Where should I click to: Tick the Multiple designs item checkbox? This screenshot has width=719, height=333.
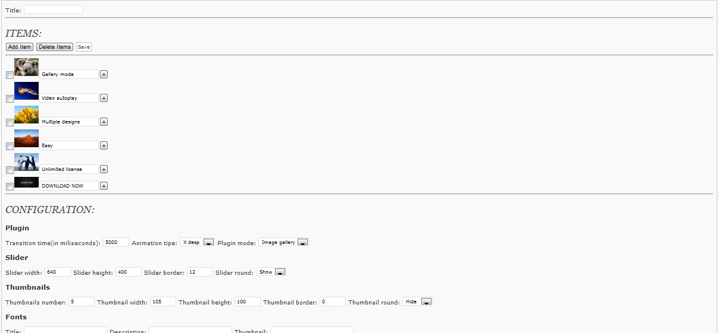[10, 122]
